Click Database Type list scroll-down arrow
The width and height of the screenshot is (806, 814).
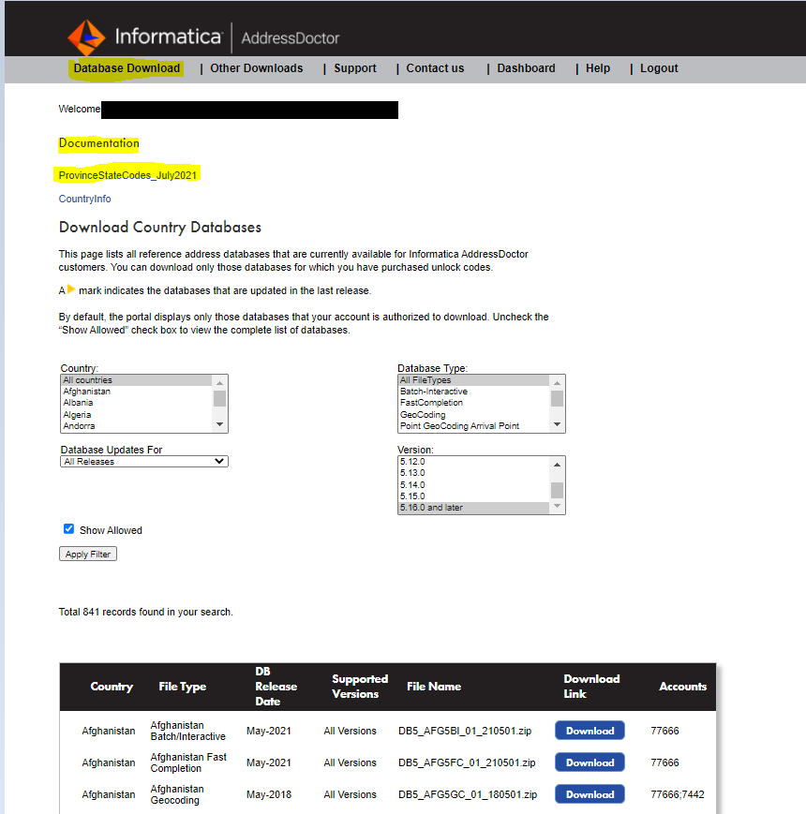point(558,424)
